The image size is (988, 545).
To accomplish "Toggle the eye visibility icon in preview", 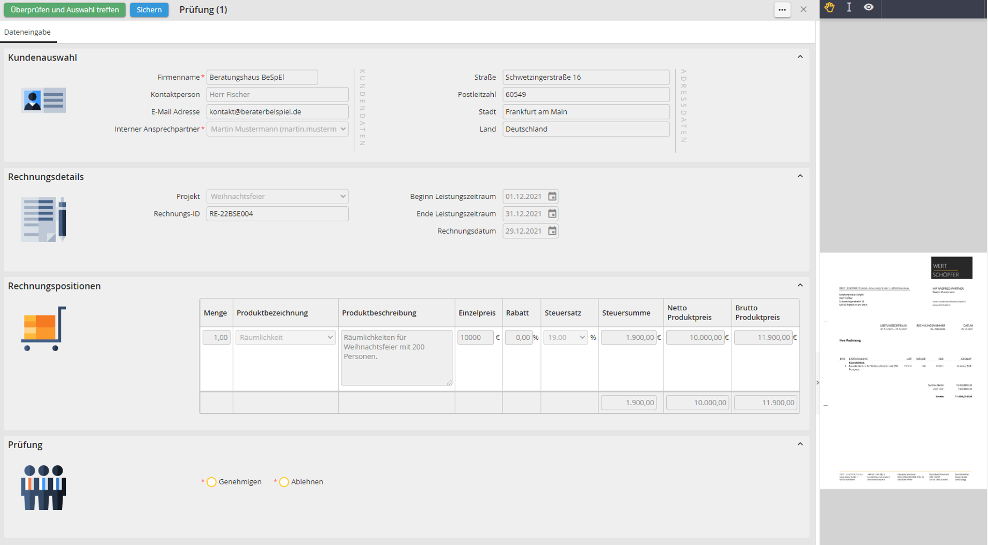I will tap(868, 8).
